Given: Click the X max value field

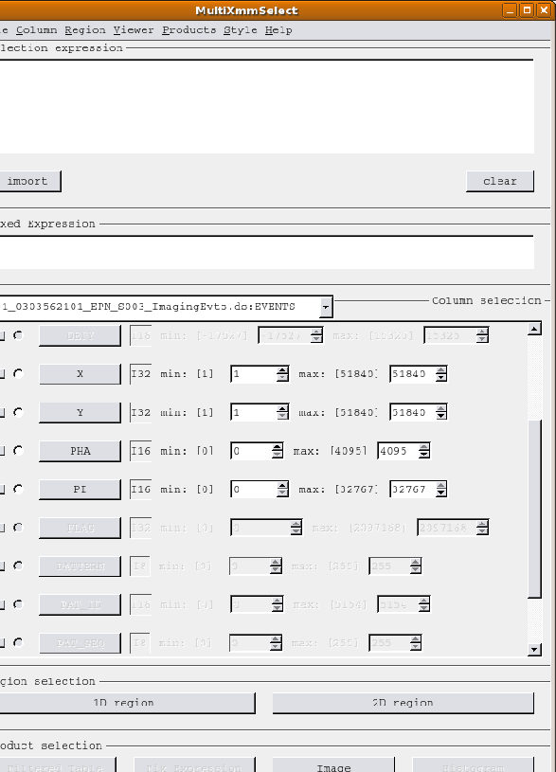Looking at the screenshot, I should pyautogui.click(x=413, y=374).
